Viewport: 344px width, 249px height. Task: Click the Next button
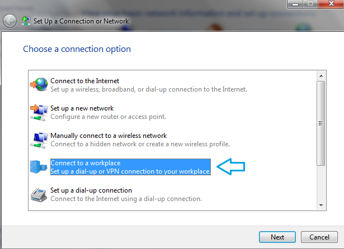point(277,237)
